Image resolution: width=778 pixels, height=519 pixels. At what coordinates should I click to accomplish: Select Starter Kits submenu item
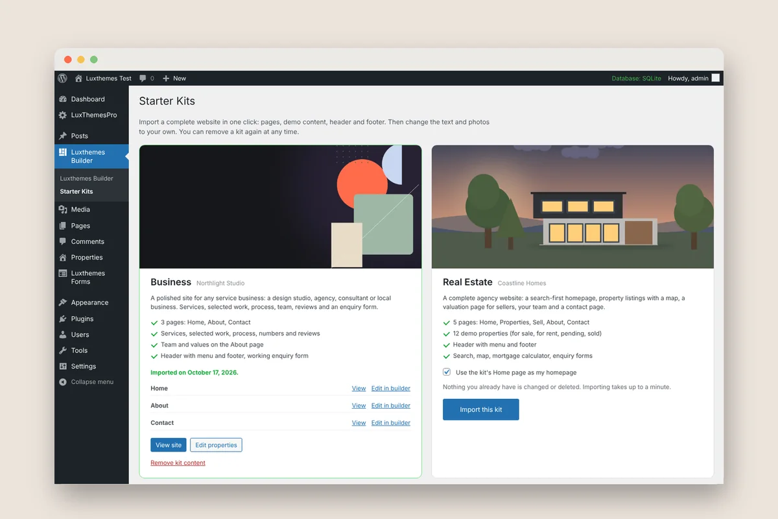(x=77, y=191)
